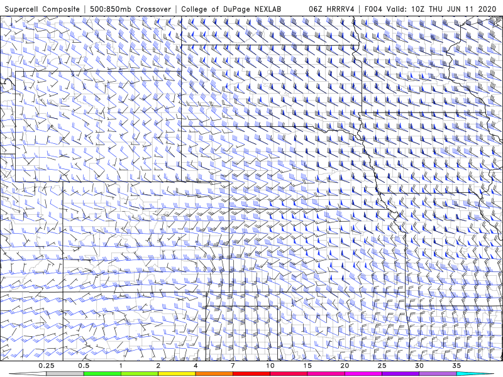Click the "30" color scale label
The height and width of the screenshot is (377, 503).
[419, 366]
